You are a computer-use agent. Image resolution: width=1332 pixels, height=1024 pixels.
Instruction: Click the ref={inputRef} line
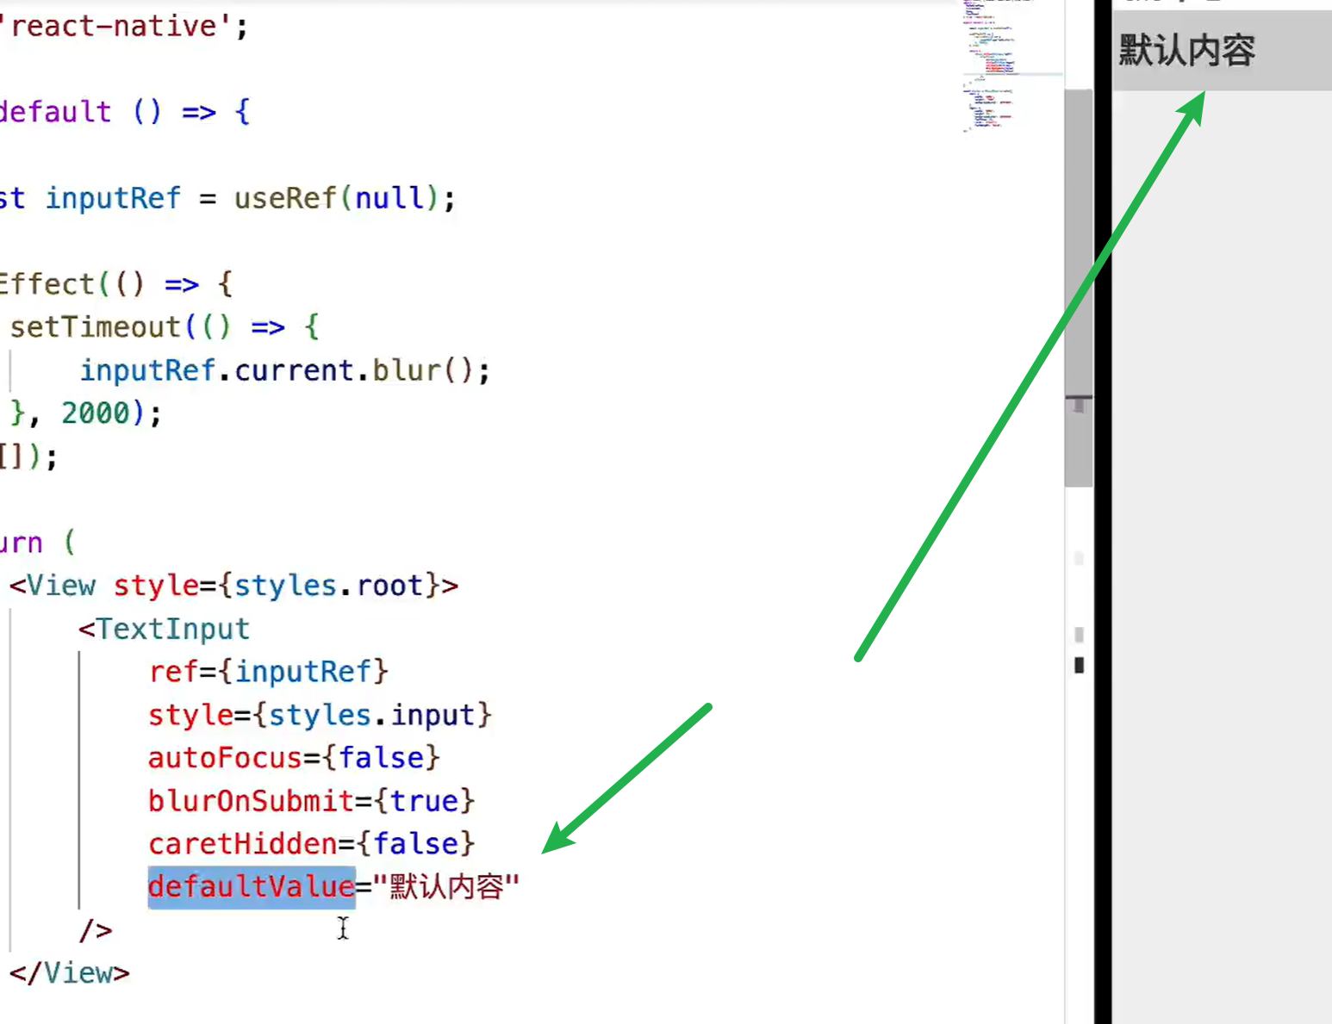(x=268, y=671)
